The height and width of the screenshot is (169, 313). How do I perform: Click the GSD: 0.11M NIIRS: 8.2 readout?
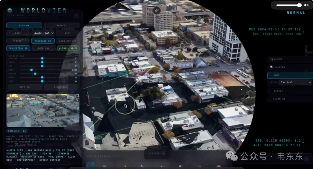[278, 141]
